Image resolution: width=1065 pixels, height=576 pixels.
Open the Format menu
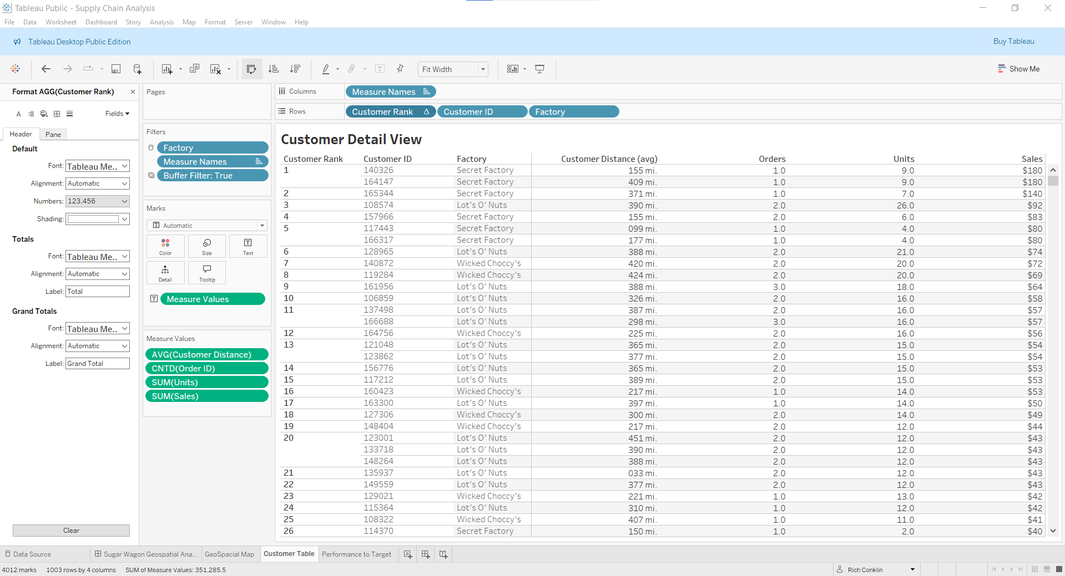(215, 22)
